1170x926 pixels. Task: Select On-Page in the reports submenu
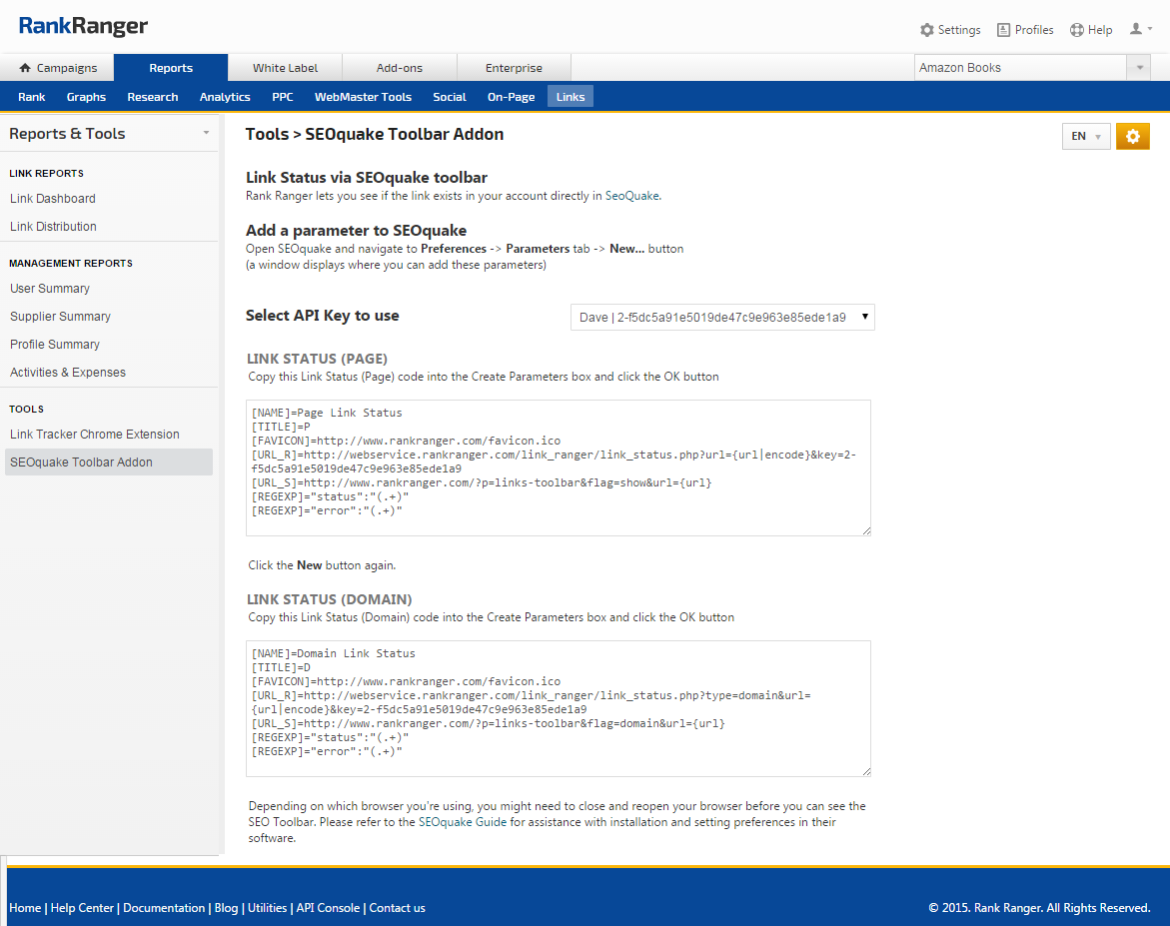click(511, 97)
